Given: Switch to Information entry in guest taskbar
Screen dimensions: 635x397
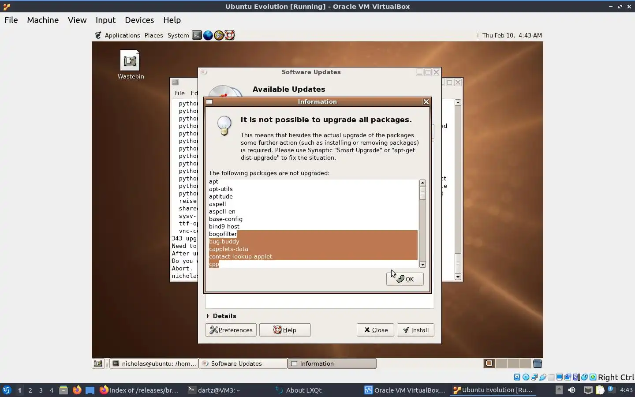Looking at the screenshot, I should [x=332, y=363].
